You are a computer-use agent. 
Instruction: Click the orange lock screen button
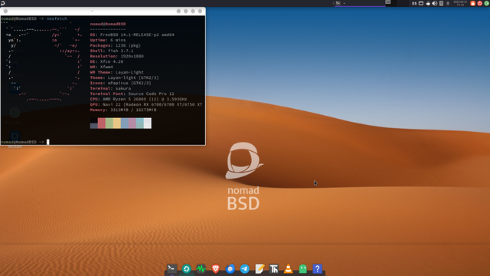point(473,3)
